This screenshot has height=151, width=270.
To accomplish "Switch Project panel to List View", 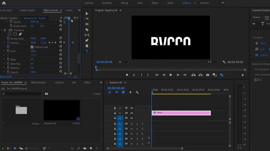I will (x=9, y=148).
